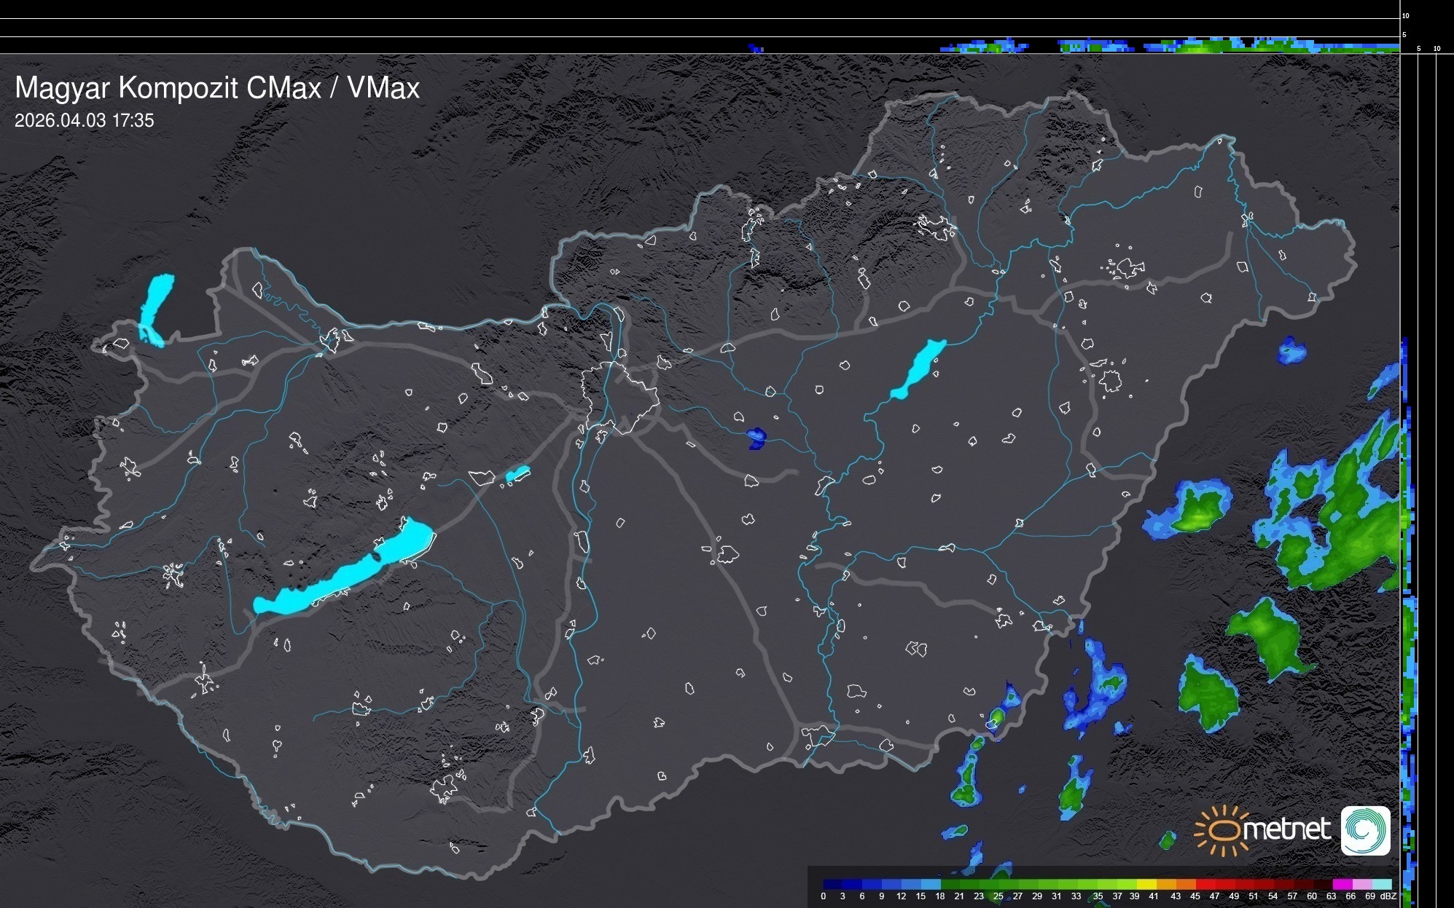The height and width of the screenshot is (908, 1454).
Task: Click the 2026.04.03 17:35 timestamp
Action: 85,121
